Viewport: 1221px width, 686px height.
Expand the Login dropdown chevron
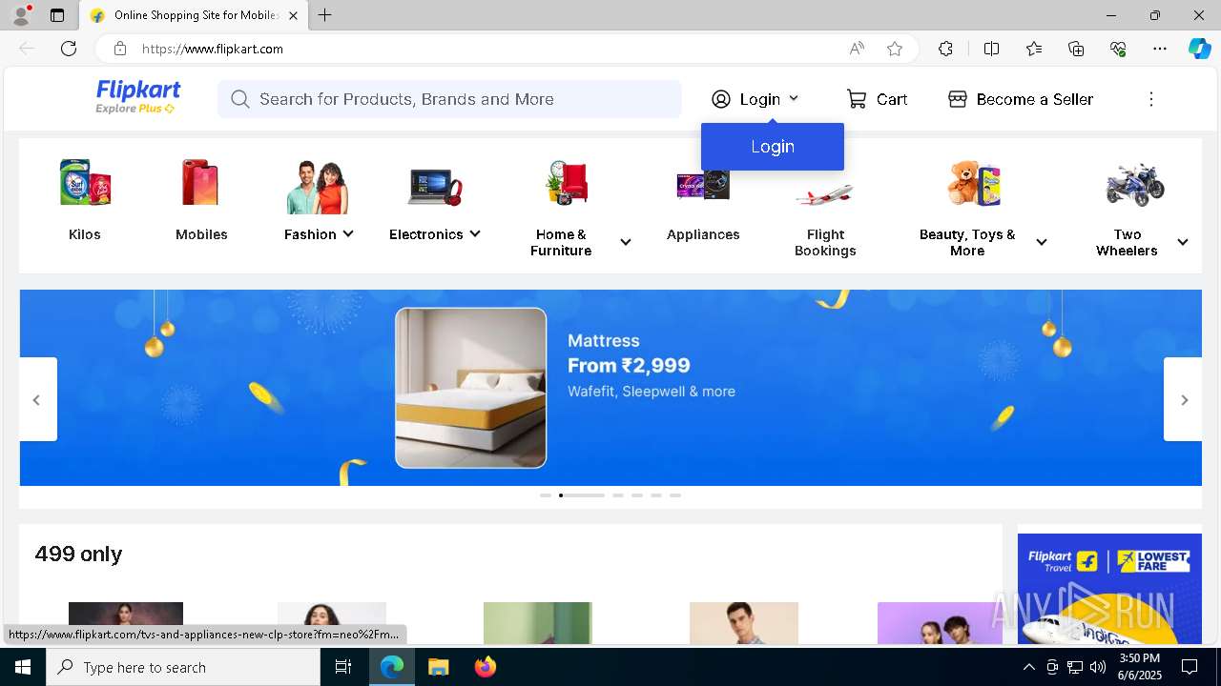coord(794,98)
